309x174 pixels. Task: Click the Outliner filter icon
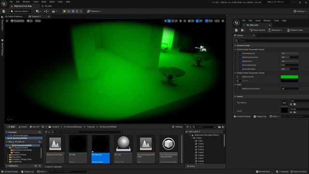[x=187, y=127]
